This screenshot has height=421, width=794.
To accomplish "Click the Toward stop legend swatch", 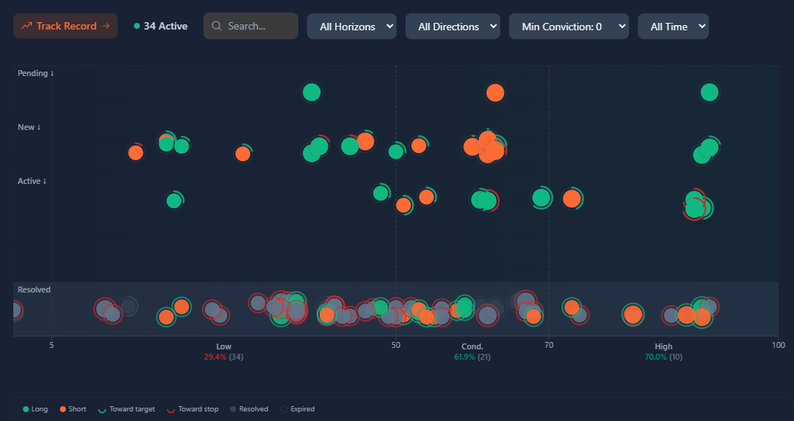I will point(172,409).
